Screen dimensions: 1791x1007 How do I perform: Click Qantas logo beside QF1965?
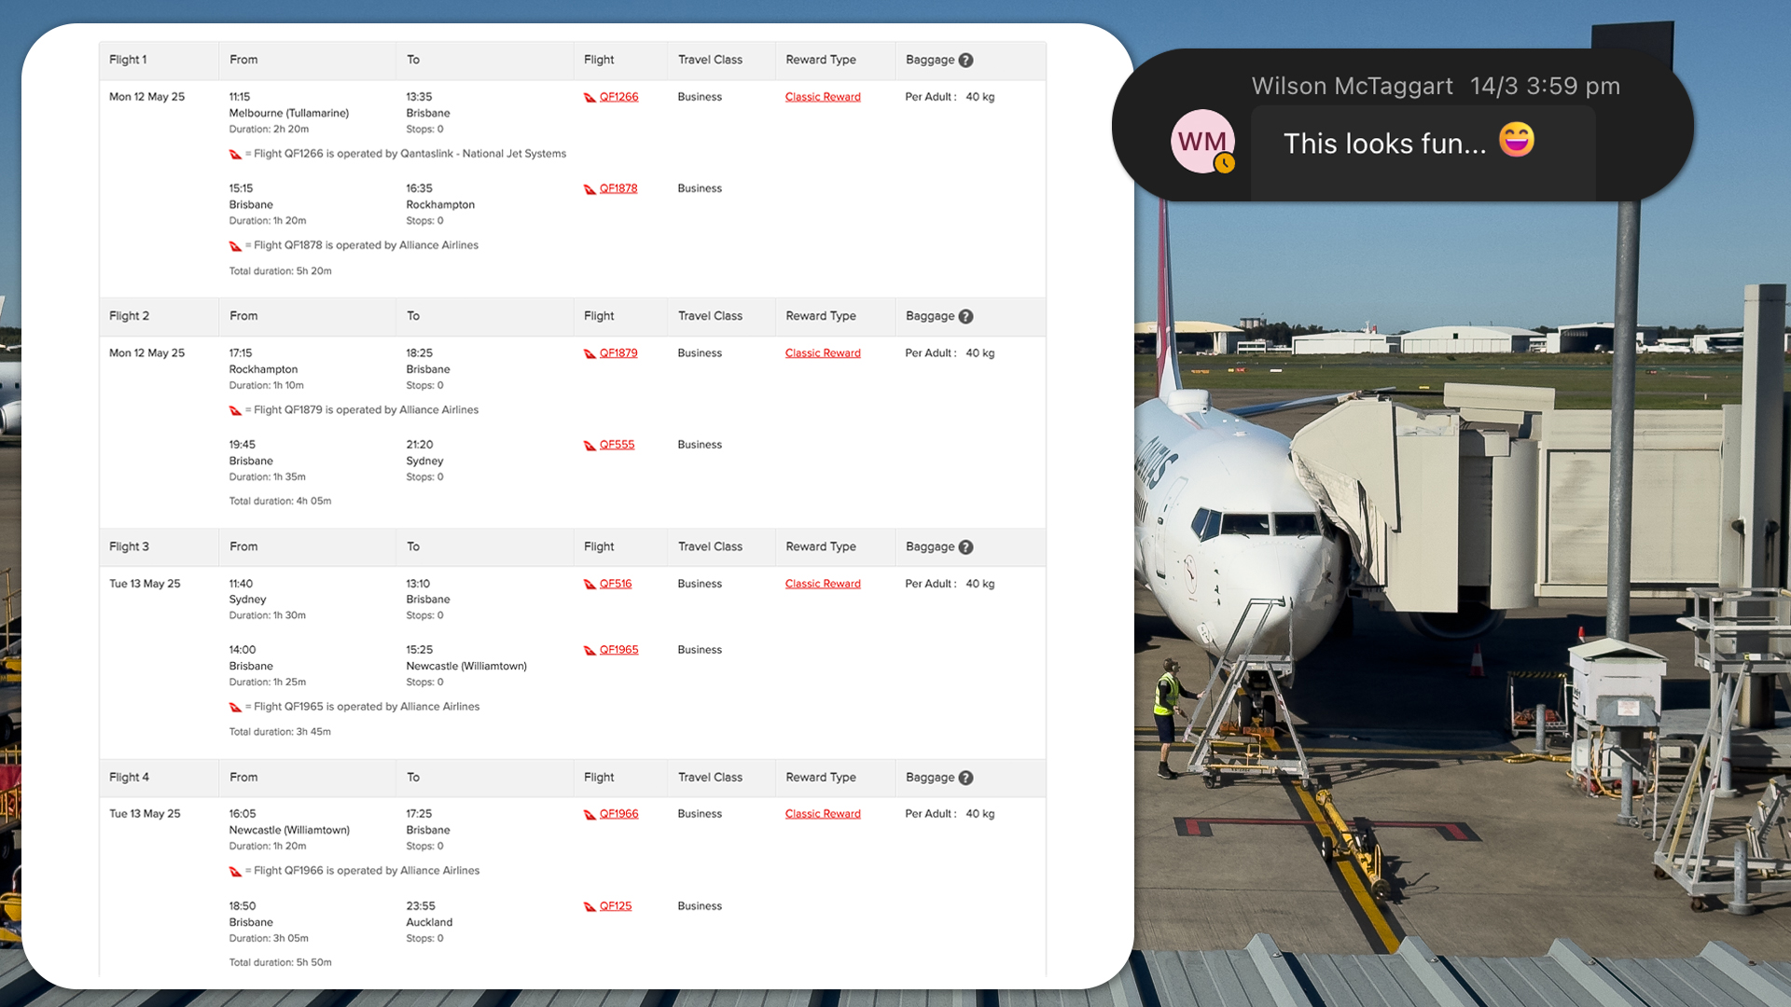(590, 651)
